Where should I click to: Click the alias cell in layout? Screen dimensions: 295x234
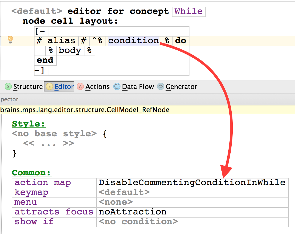pos(61,41)
